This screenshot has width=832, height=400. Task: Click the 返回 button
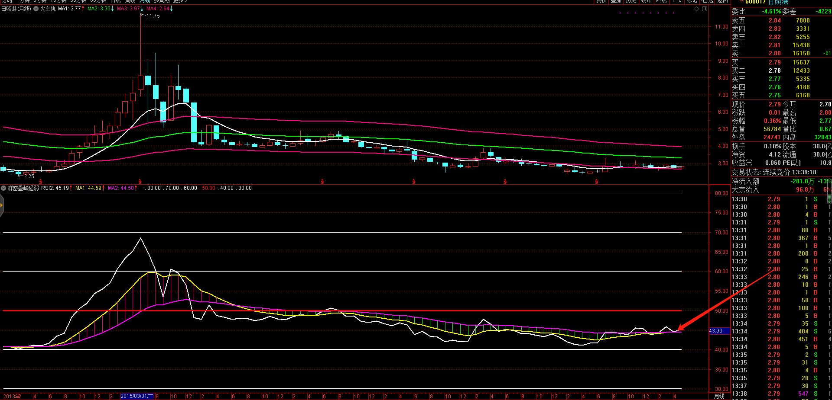click(x=722, y=1)
